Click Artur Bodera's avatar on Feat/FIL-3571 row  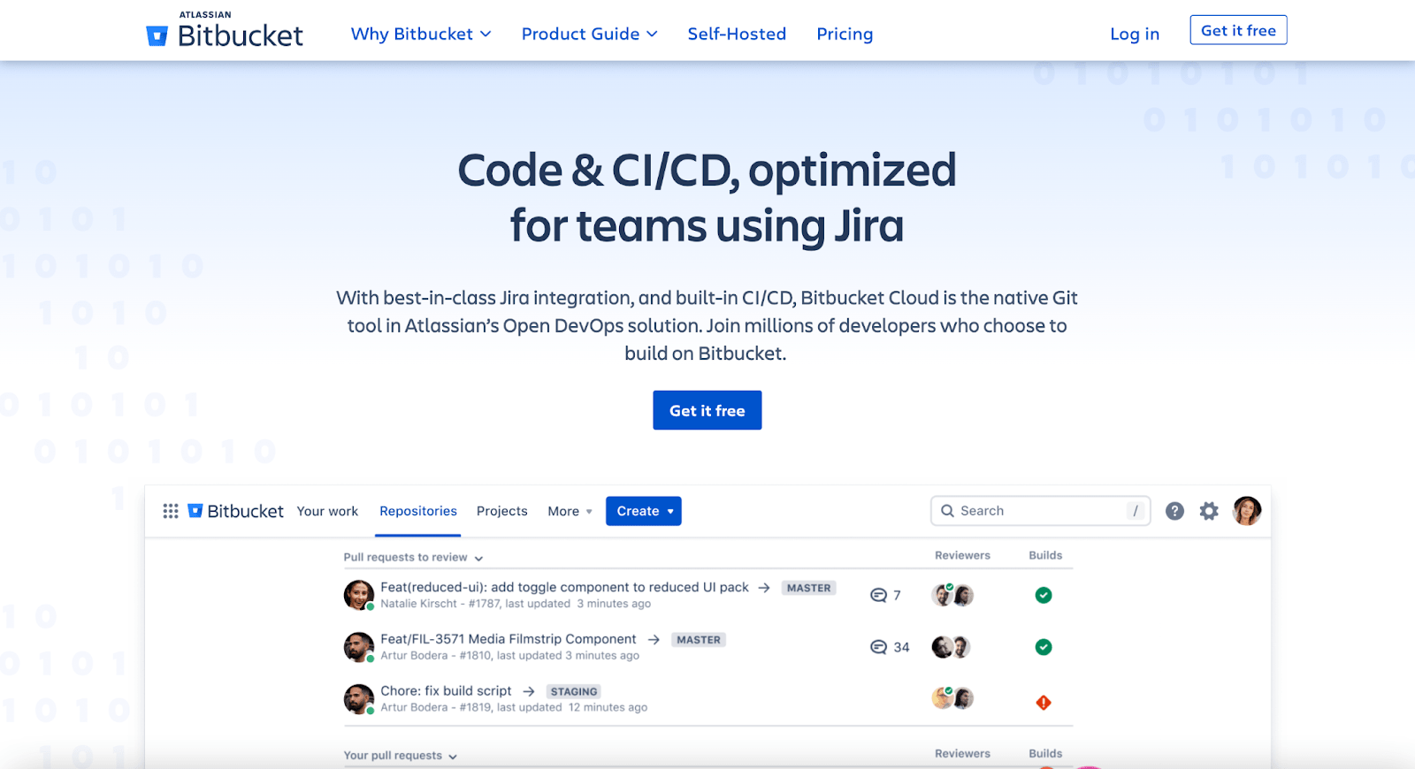click(x=359, y=647)
